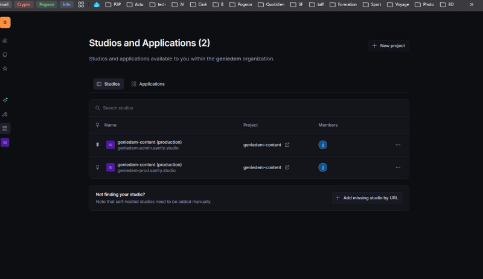This screenshot has width=483, height=279.
Task: Open the Info bookmark
Action: pos(66,4)
